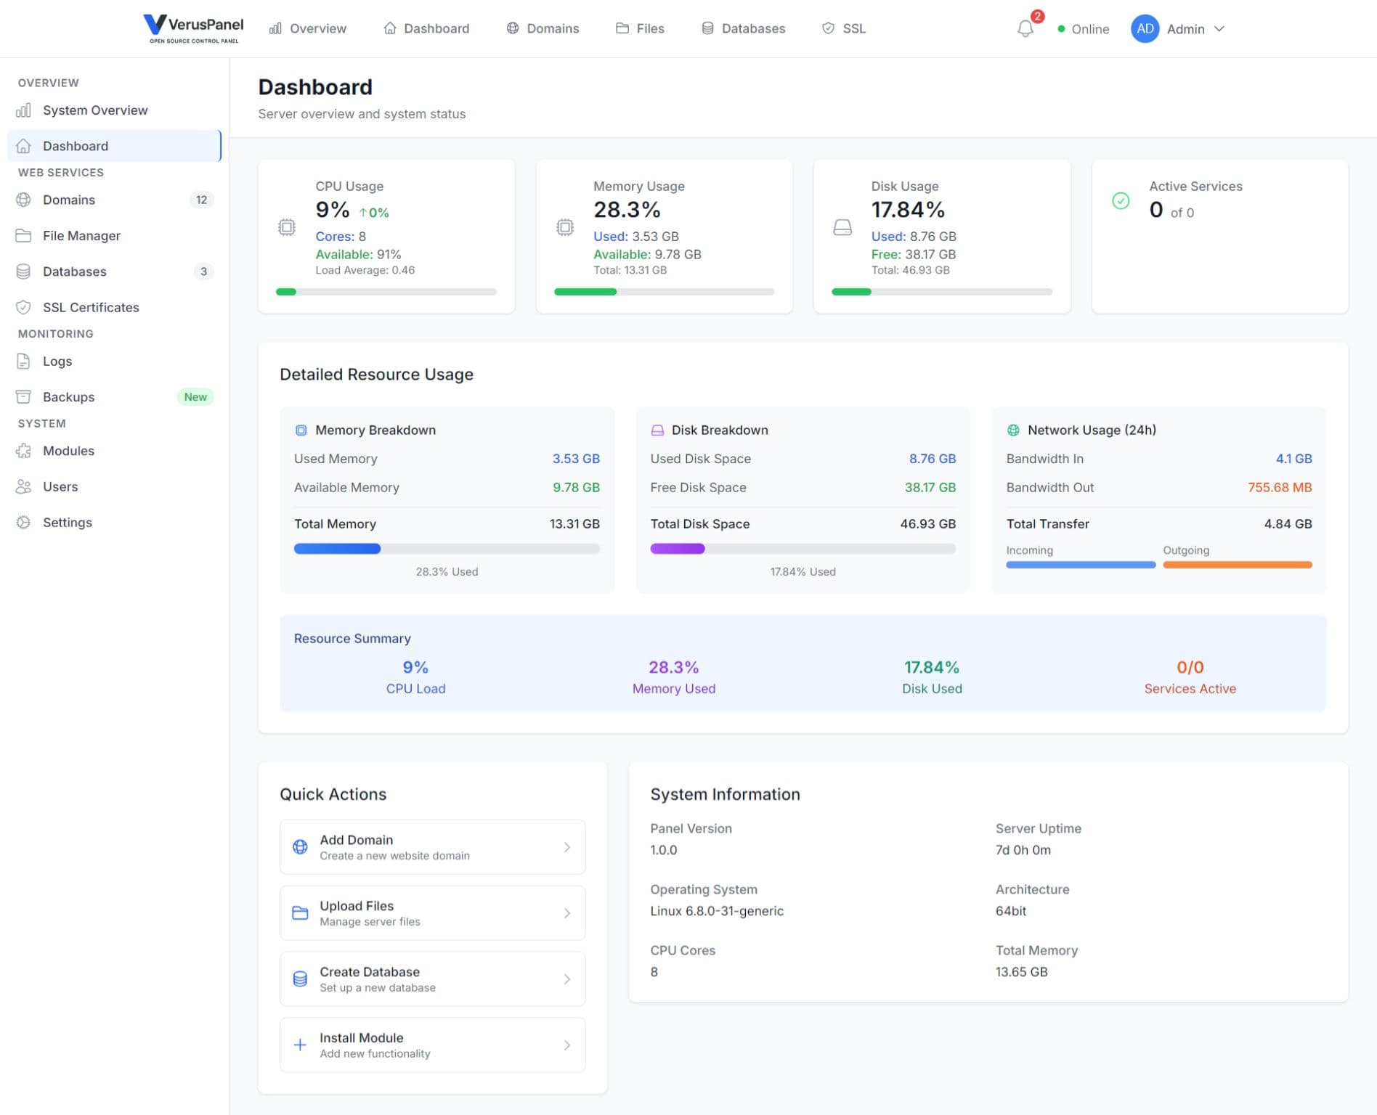This screenshot has height=1115, width=1377.
Task: Select System Overview in the sidebar
Action: coord(94,110)
